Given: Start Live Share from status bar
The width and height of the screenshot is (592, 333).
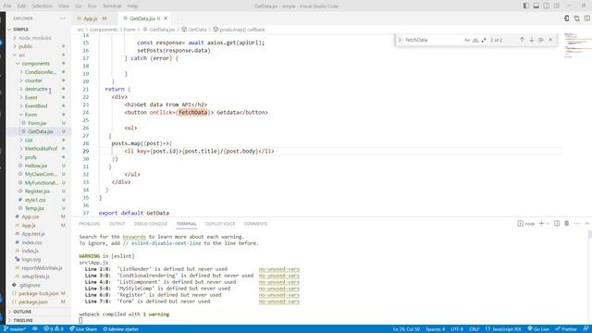Looking at the screenshot, I should point(83,329).
